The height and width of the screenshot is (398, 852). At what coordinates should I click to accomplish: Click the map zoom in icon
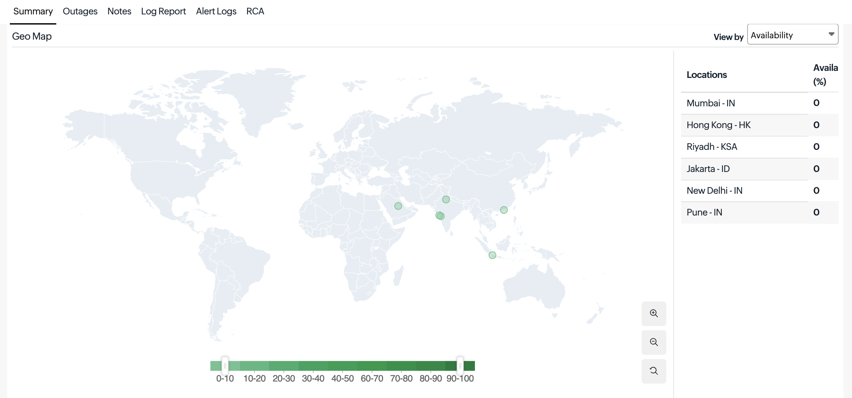coord(654,313)
